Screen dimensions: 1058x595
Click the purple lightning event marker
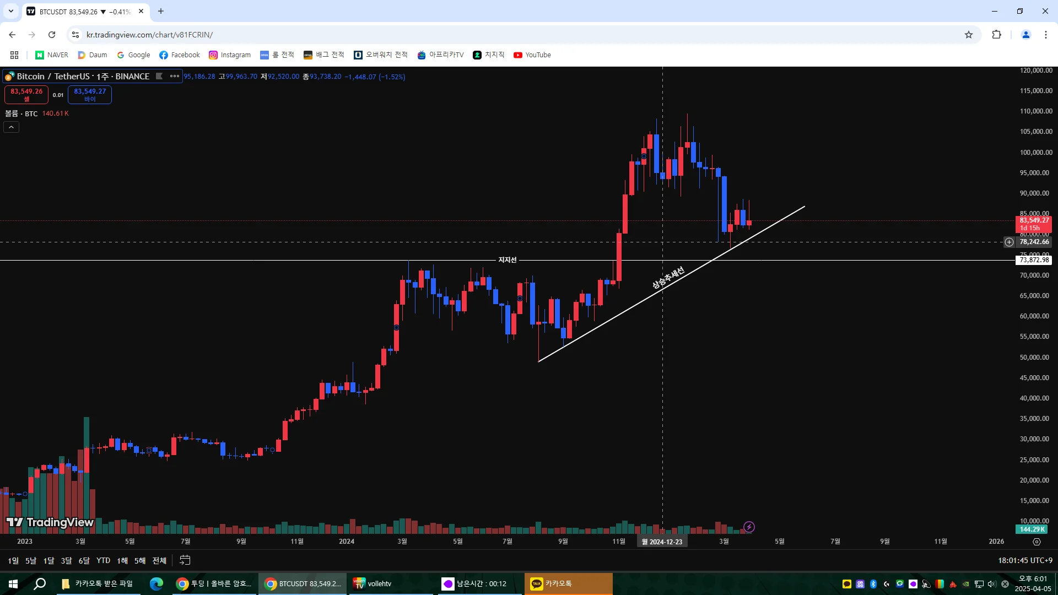tap(749, 527)
